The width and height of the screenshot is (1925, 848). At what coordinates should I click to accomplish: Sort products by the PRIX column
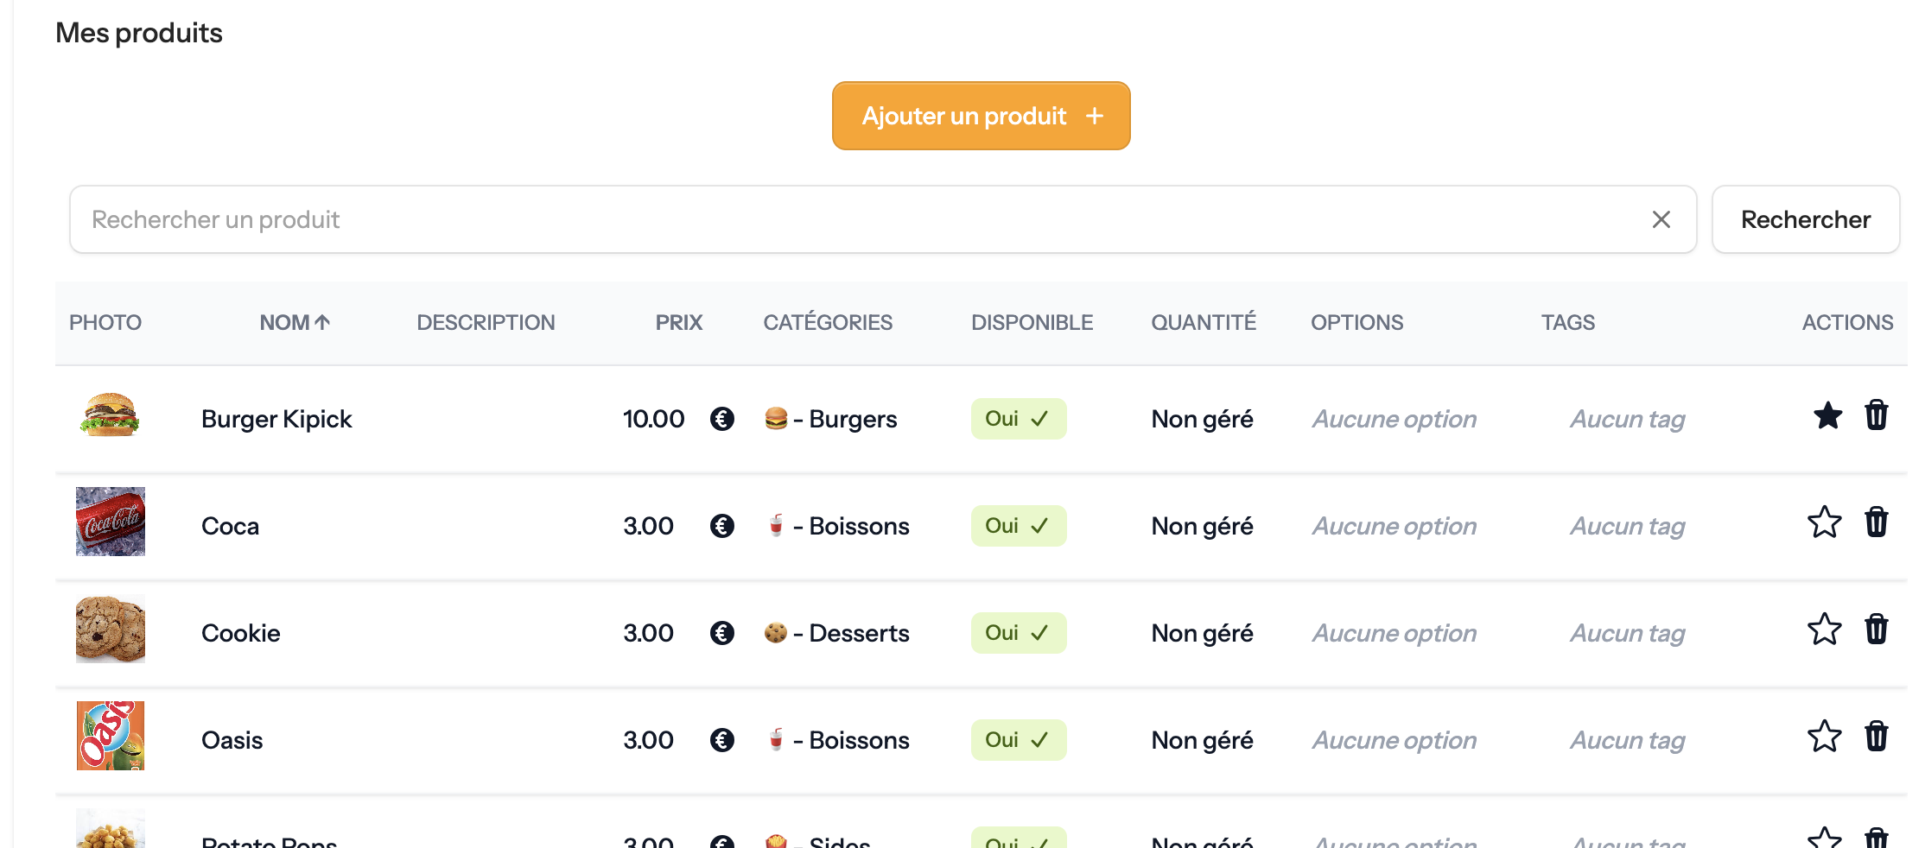678,322
